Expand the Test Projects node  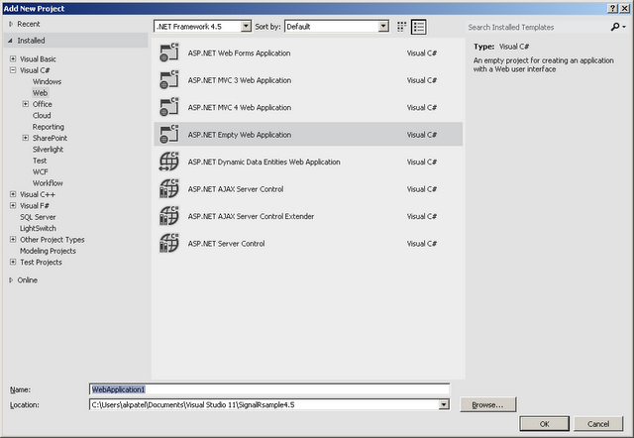point(13,262)
